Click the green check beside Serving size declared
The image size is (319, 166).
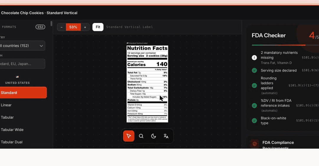[x=254, y=71]
